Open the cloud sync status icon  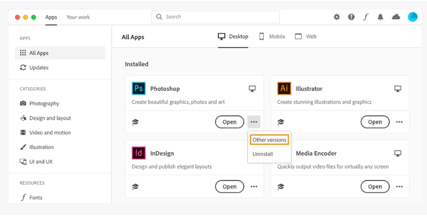coord(396,17)
